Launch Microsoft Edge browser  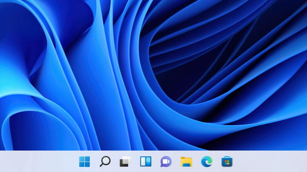(x=207, y=162)
